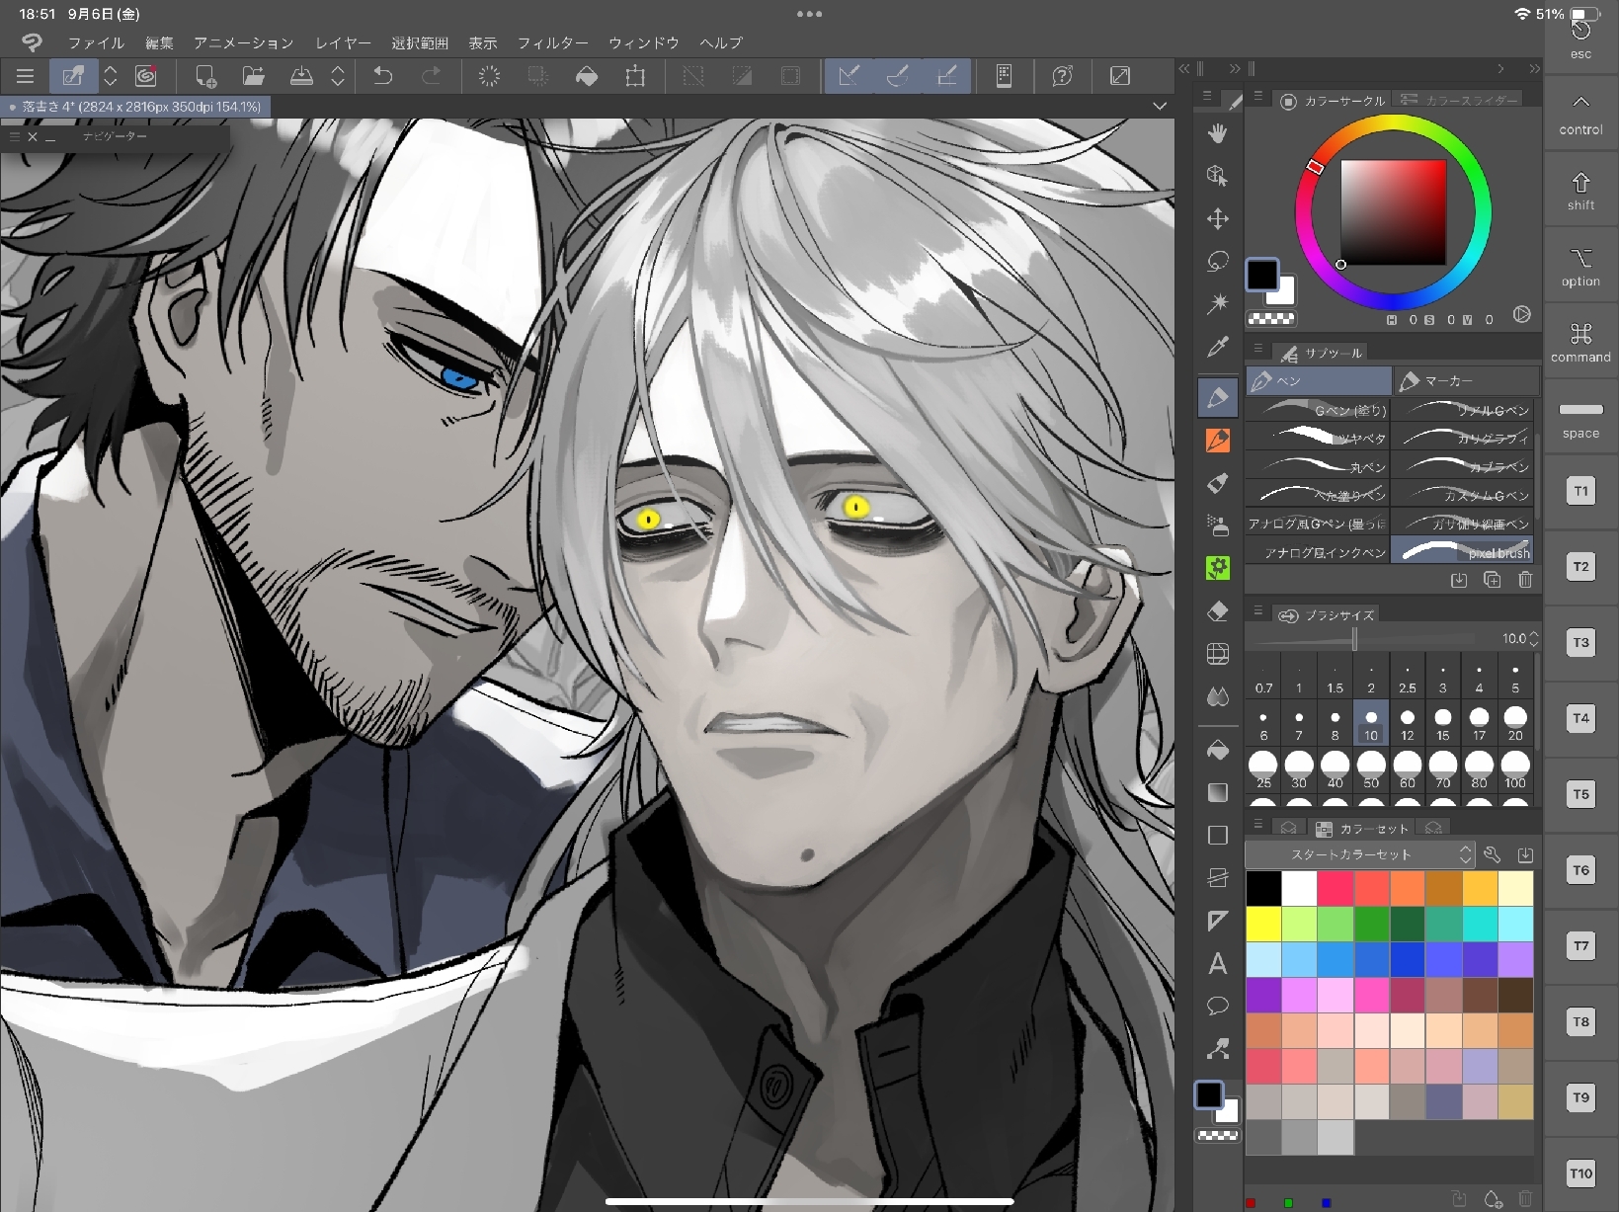Select the Auto Select magic wand tool
Image resolution: width=1619 pixels, height=1212 pixels.
1217,303
